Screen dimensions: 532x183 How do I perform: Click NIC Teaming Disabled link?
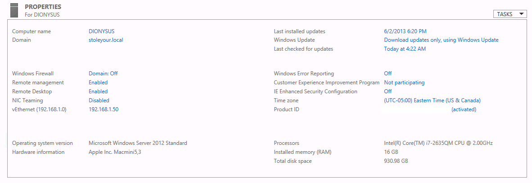(x=99, y=100)
